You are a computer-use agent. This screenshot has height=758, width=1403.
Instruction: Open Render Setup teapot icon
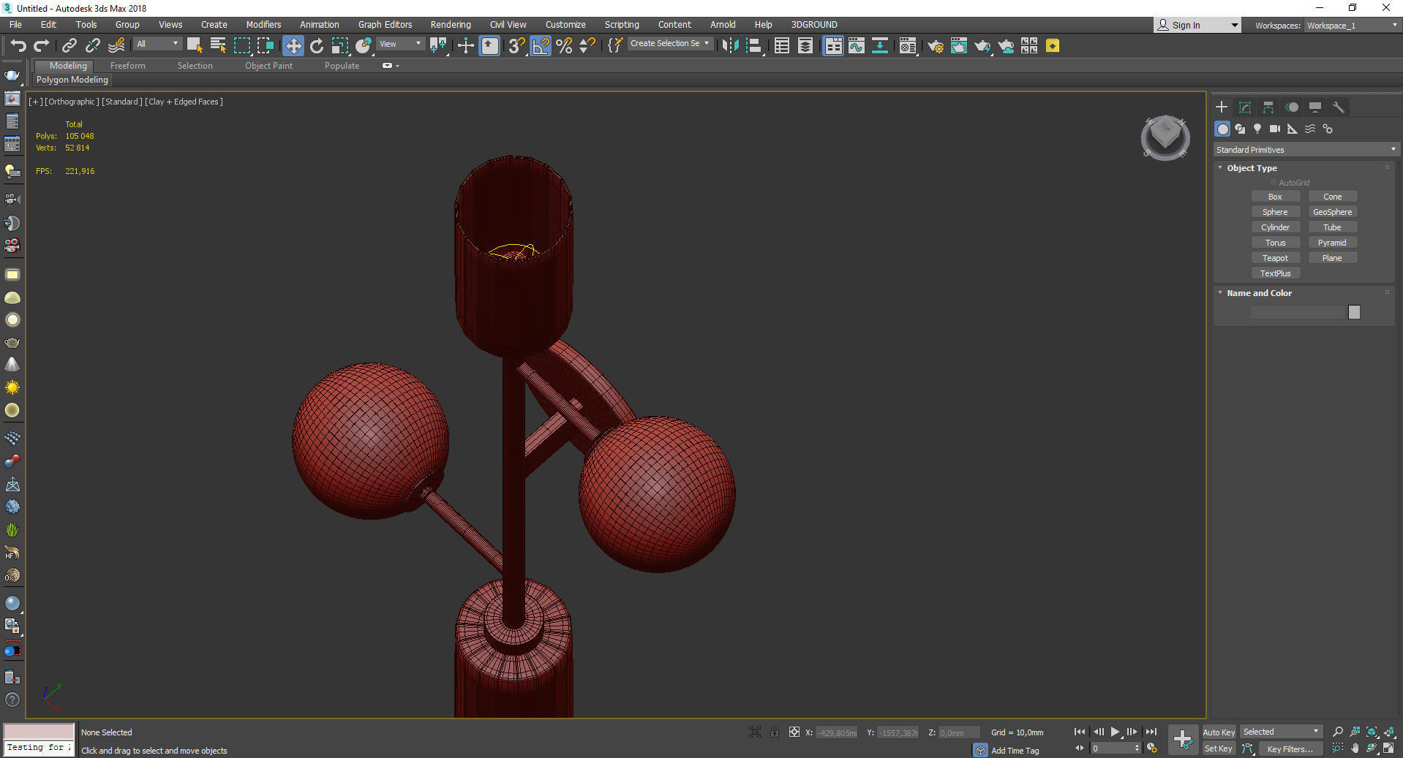tap(936, 46)
